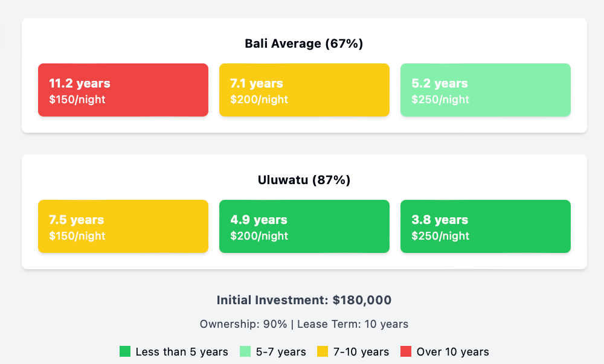This screenshot has height=364, width=604.
Task: Click the 5-7 years legend label
Action: [281, 352]
